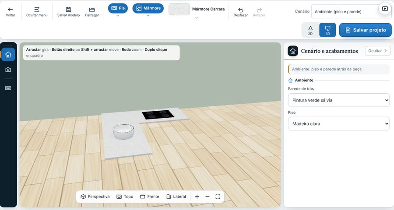The width and height of the screenshot is (394, 210).
Task: Fit view with the fullscreen frame icon
Action: coord(218,197)
